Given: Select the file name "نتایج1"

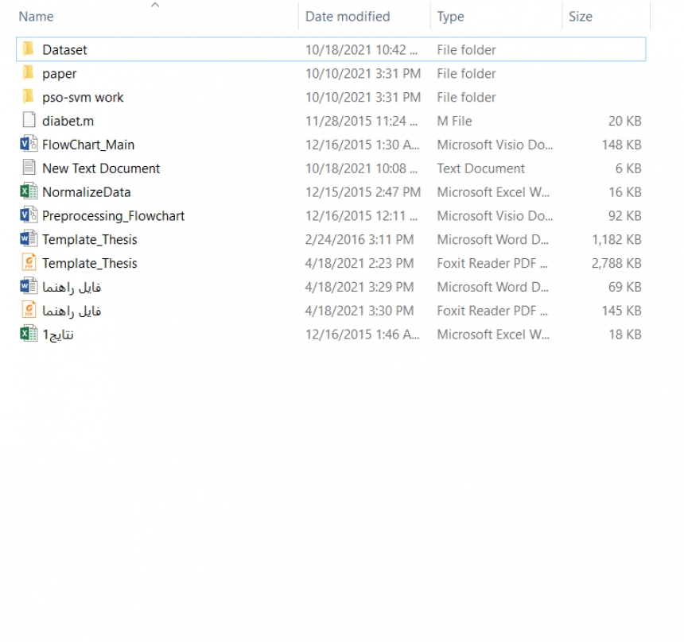Looking at the screenshot, I should pyautogui.click(x=58, y=335).
